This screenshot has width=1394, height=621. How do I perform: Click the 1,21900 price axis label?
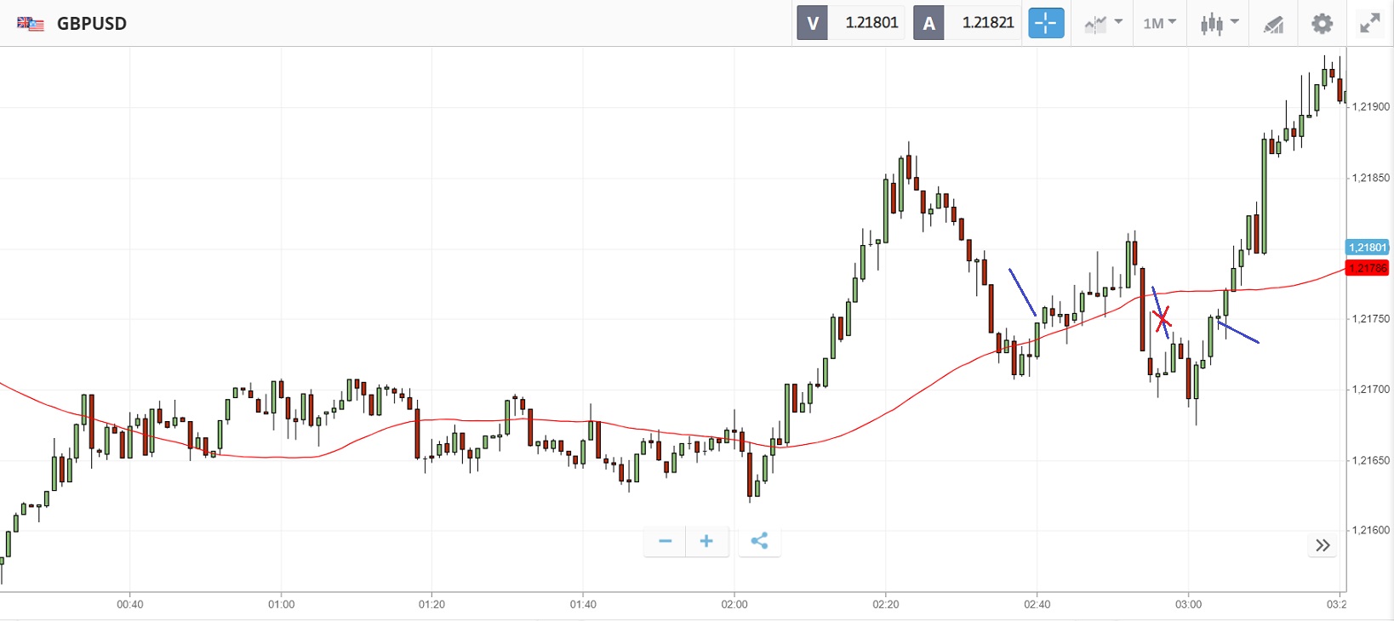1371,107
